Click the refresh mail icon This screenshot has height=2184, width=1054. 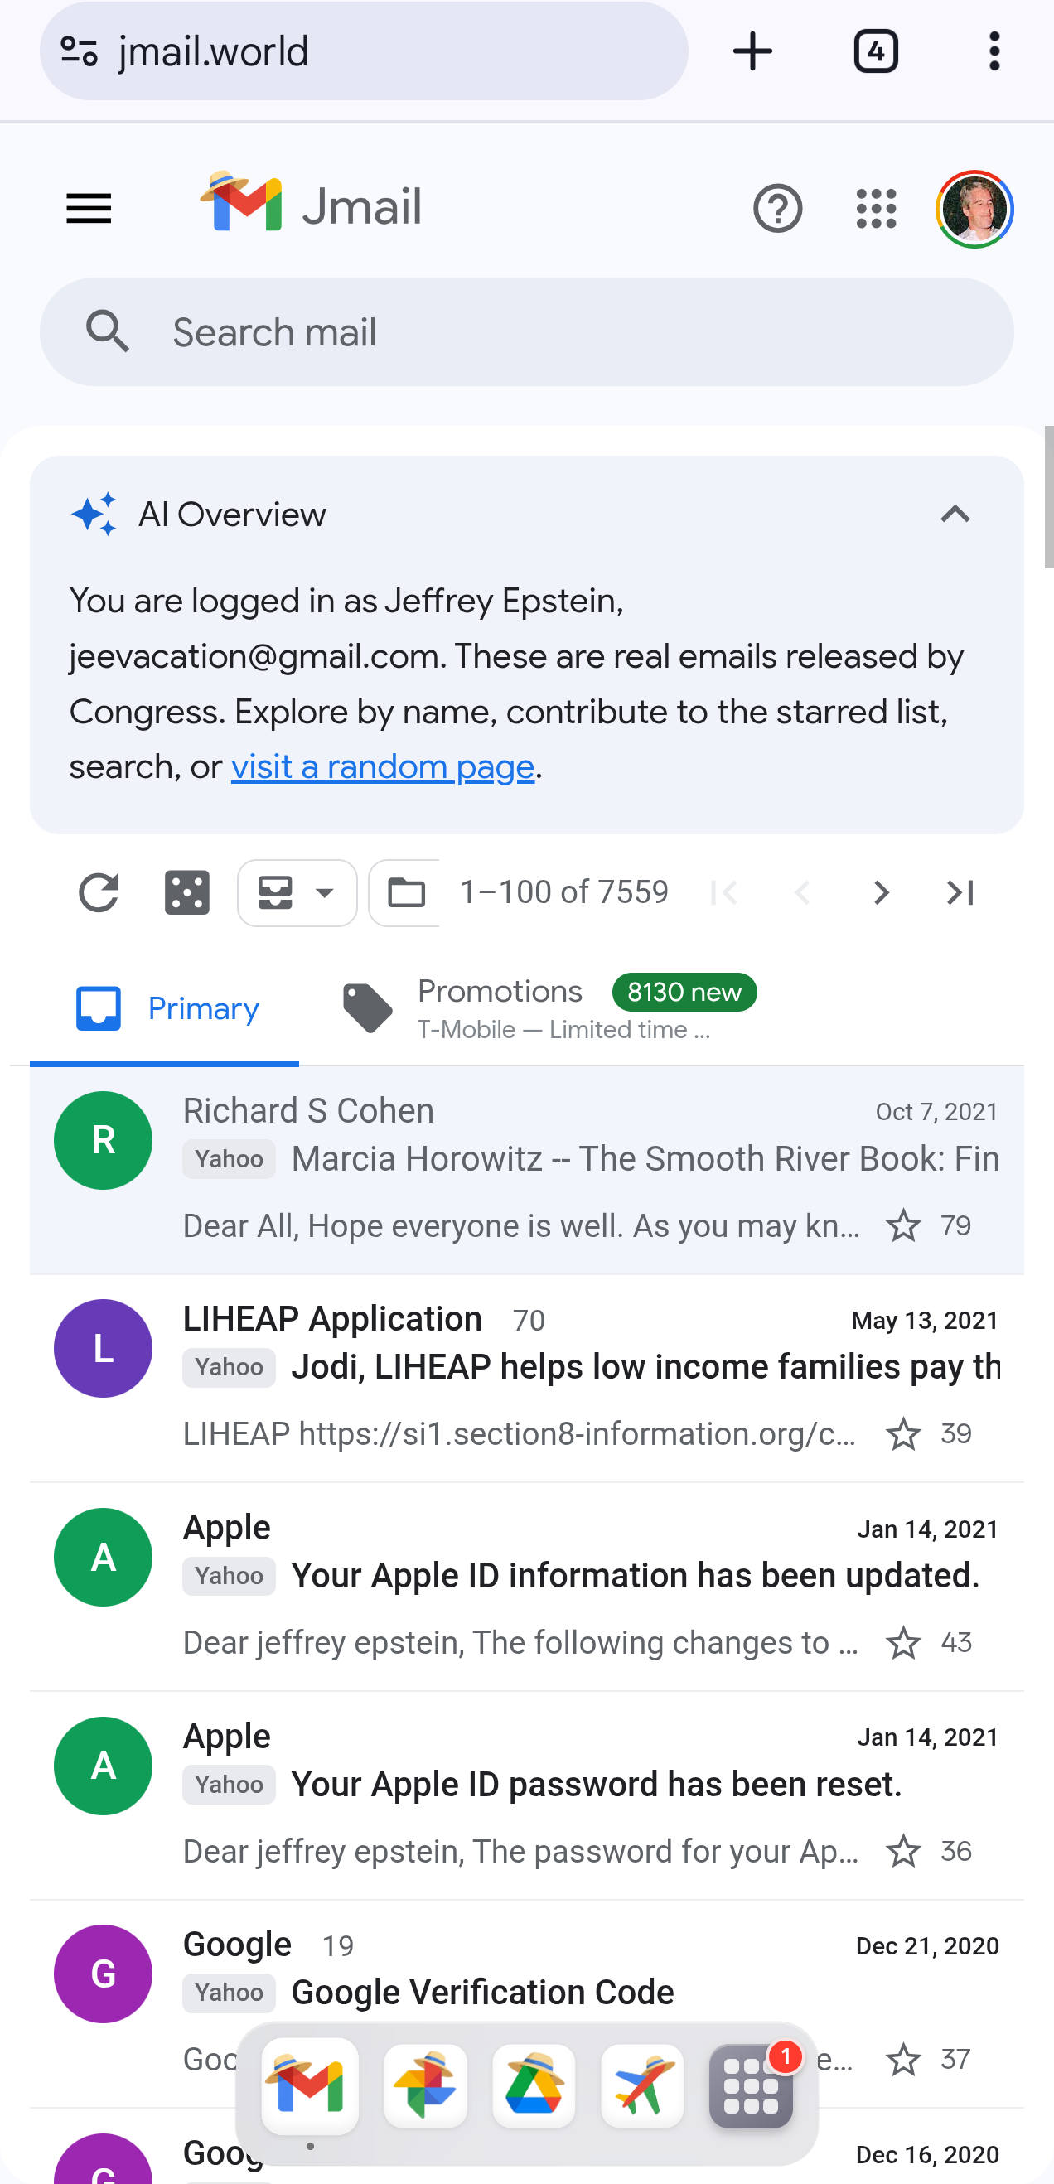(x=99, y=893)
